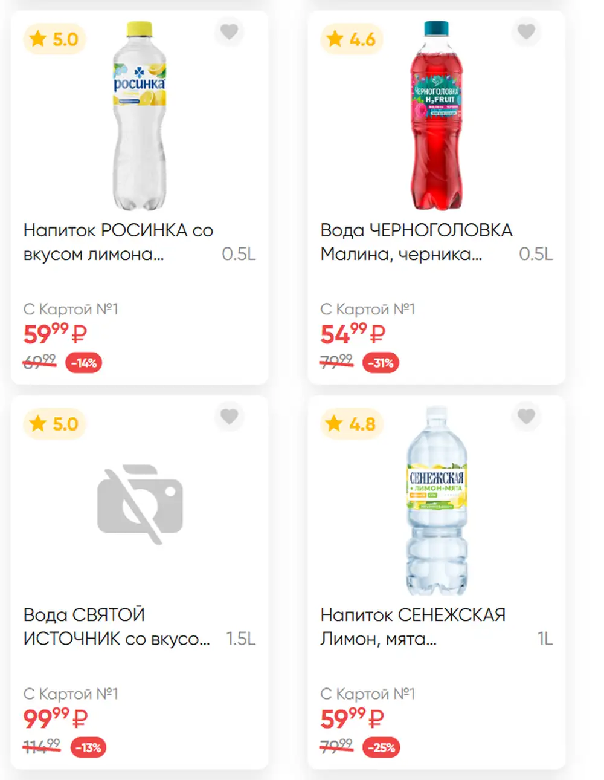Click the missing-photo placeholder icon

click(140, 504)
